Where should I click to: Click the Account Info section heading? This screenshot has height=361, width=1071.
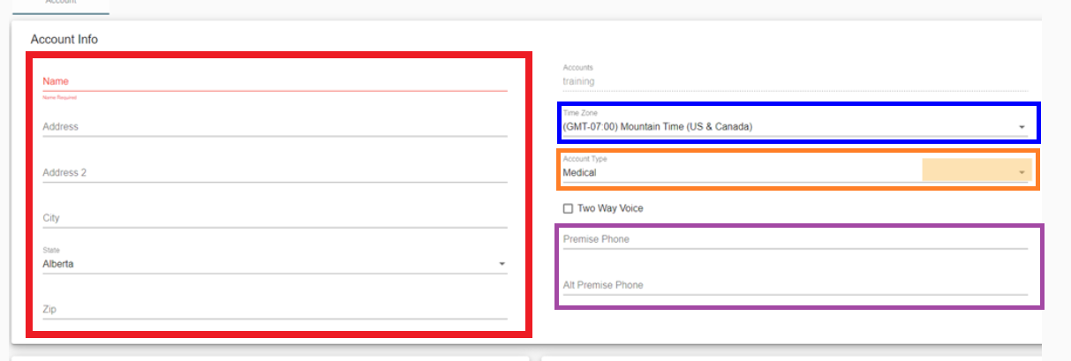pyautogui.click(x=64, y=40)
